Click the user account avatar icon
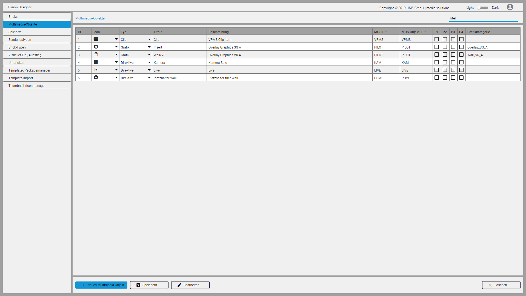The image size is (526, 296). (510, 7)
